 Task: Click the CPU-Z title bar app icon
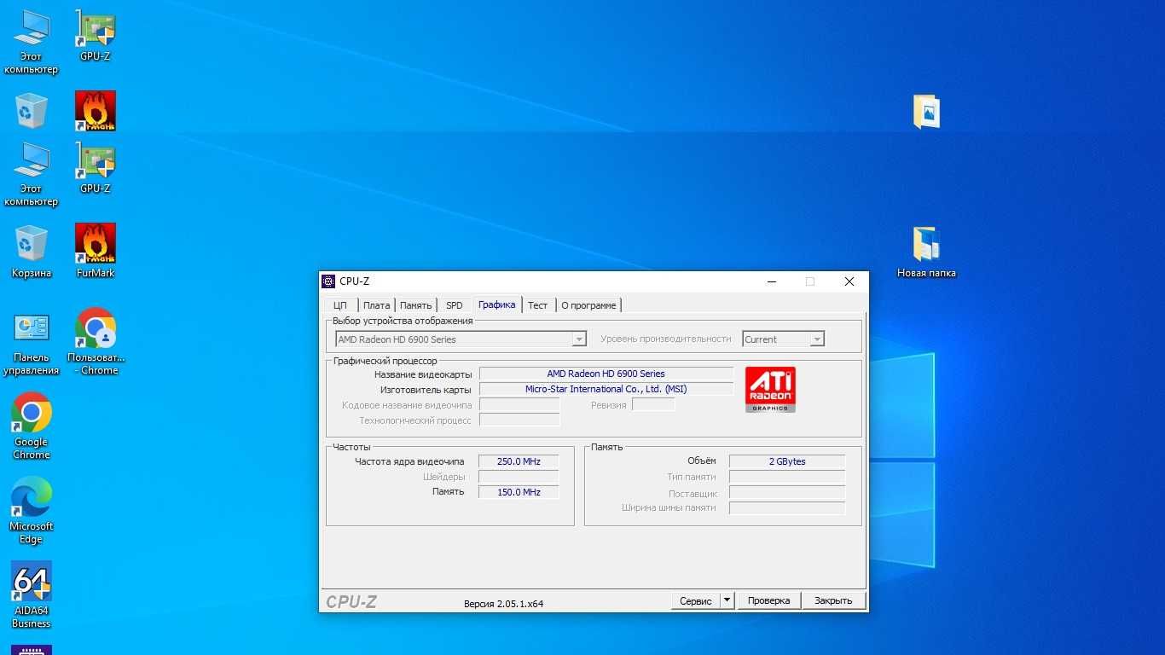[x=328, y=281]
